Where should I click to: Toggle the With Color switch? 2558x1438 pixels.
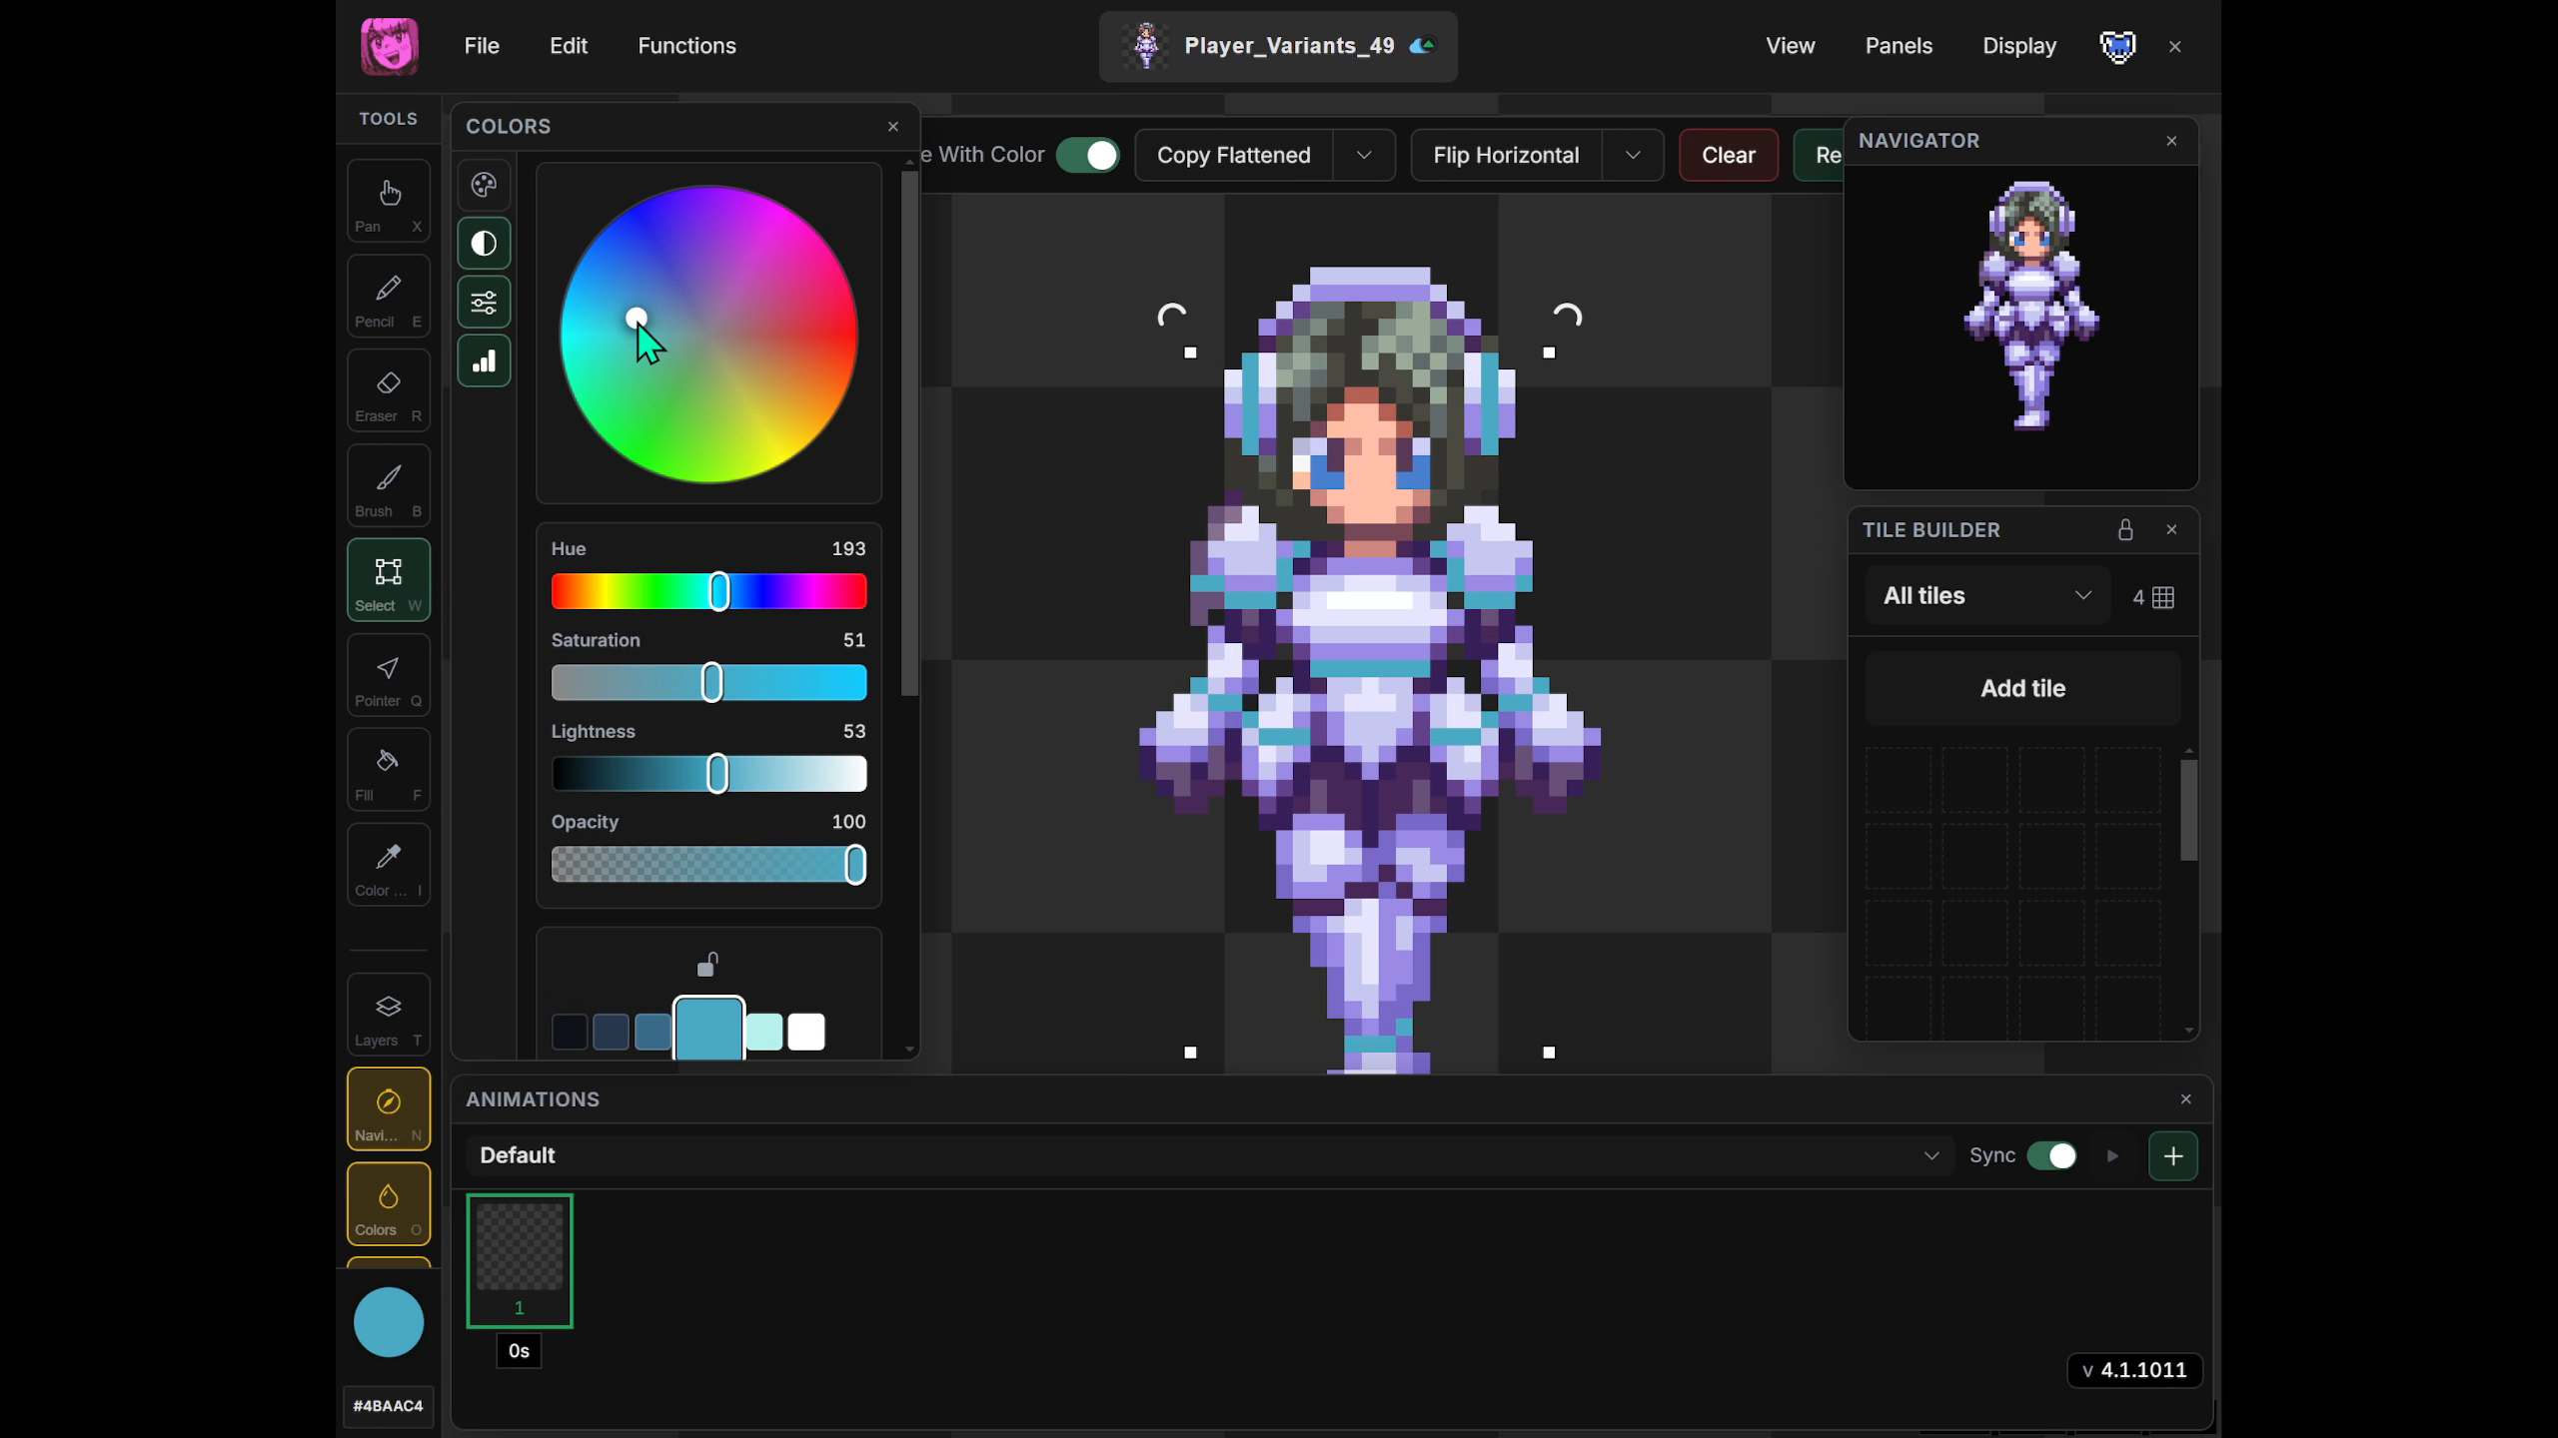click(x=1087, y=155)
